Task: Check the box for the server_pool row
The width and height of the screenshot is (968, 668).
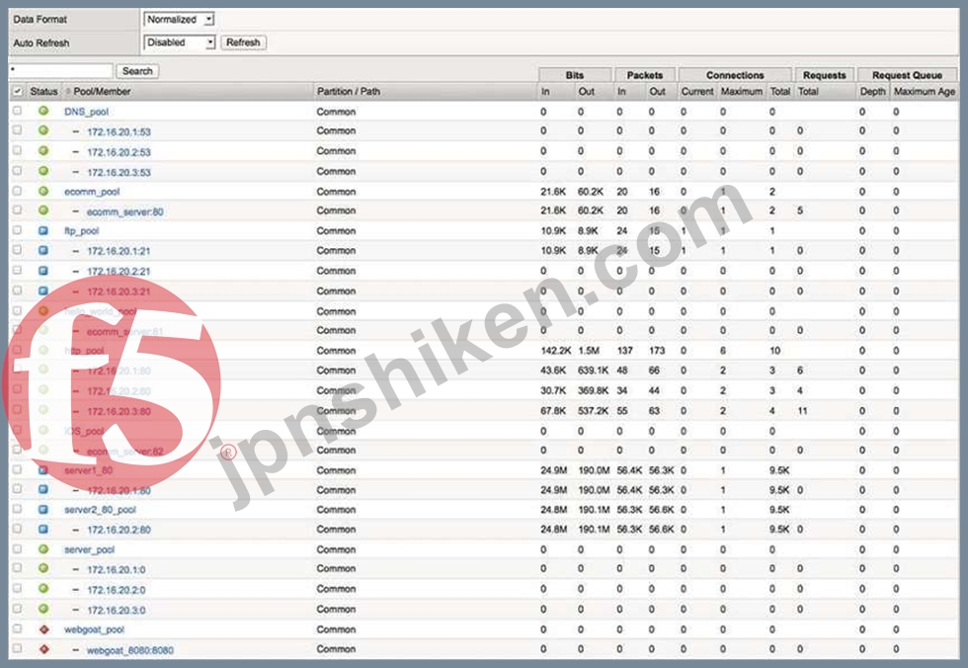Action: coord(18,548)
